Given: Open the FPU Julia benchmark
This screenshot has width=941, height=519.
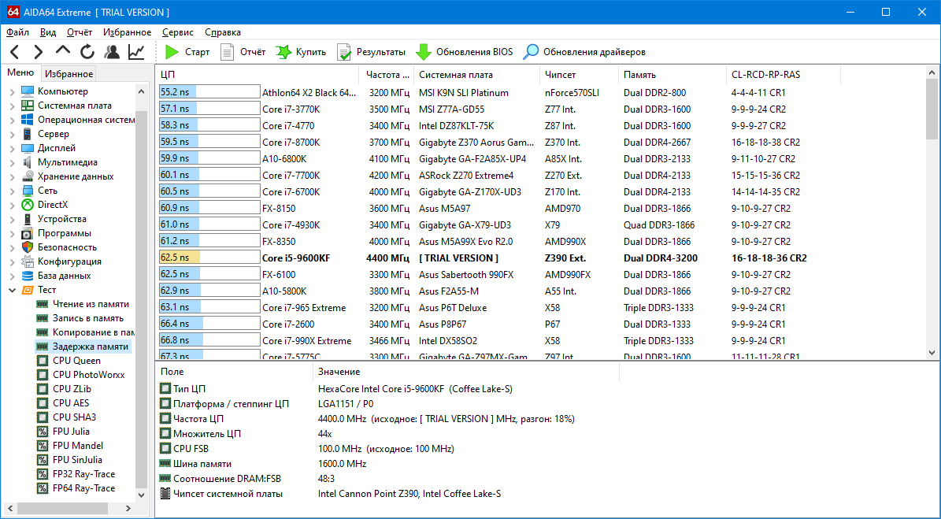Looking at the screenshot, I should click(x=72, y=432).
